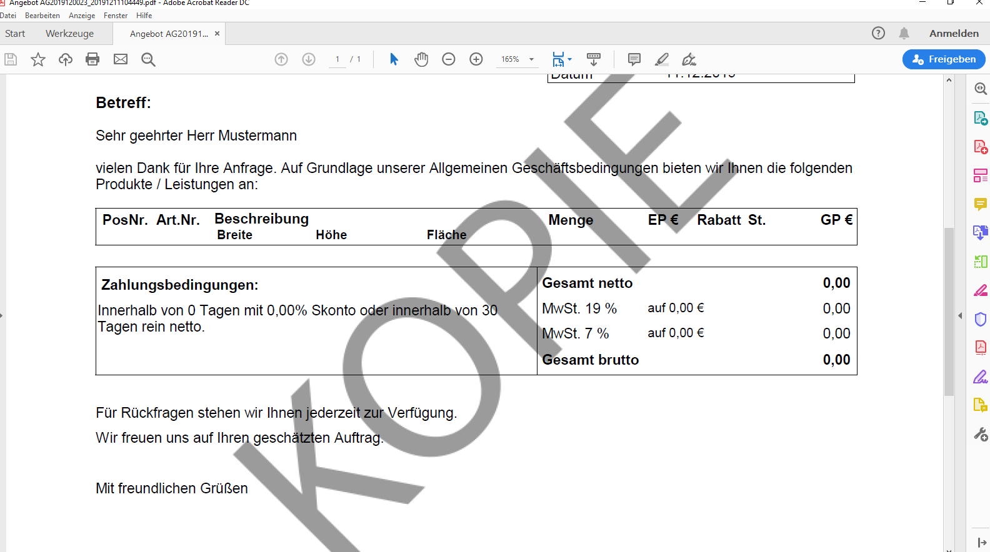This screenshot has height=552, width=990.
Task: Choose the selection arrow tool
Action: pos(394,59)
